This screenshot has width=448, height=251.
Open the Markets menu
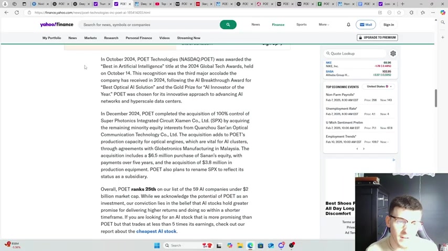(90, 38)
